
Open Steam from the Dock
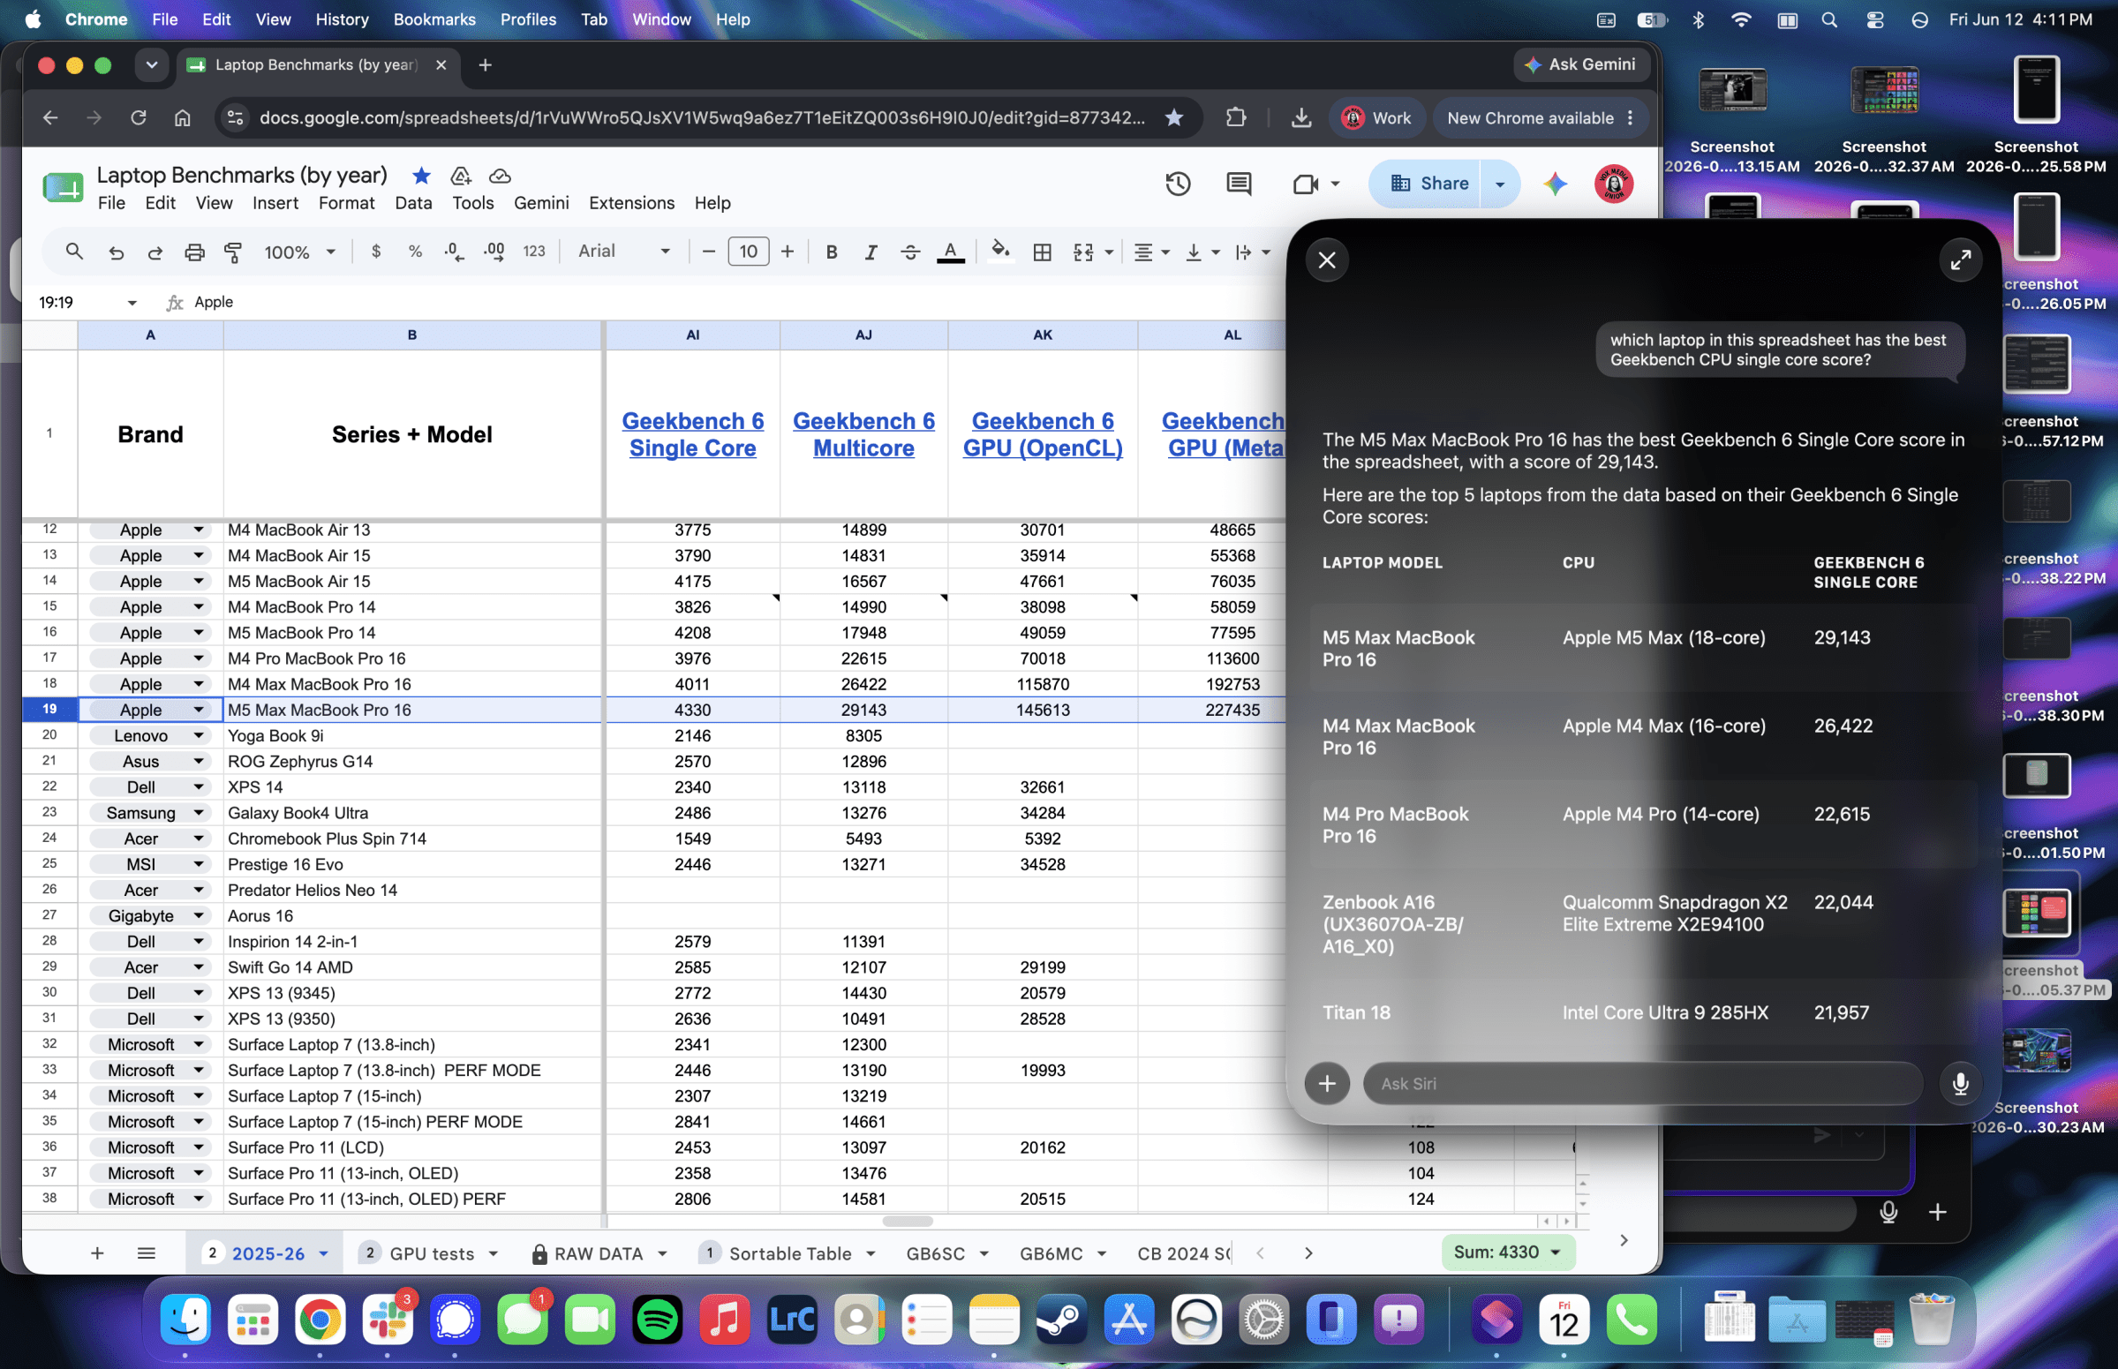coord(1061,1320)
